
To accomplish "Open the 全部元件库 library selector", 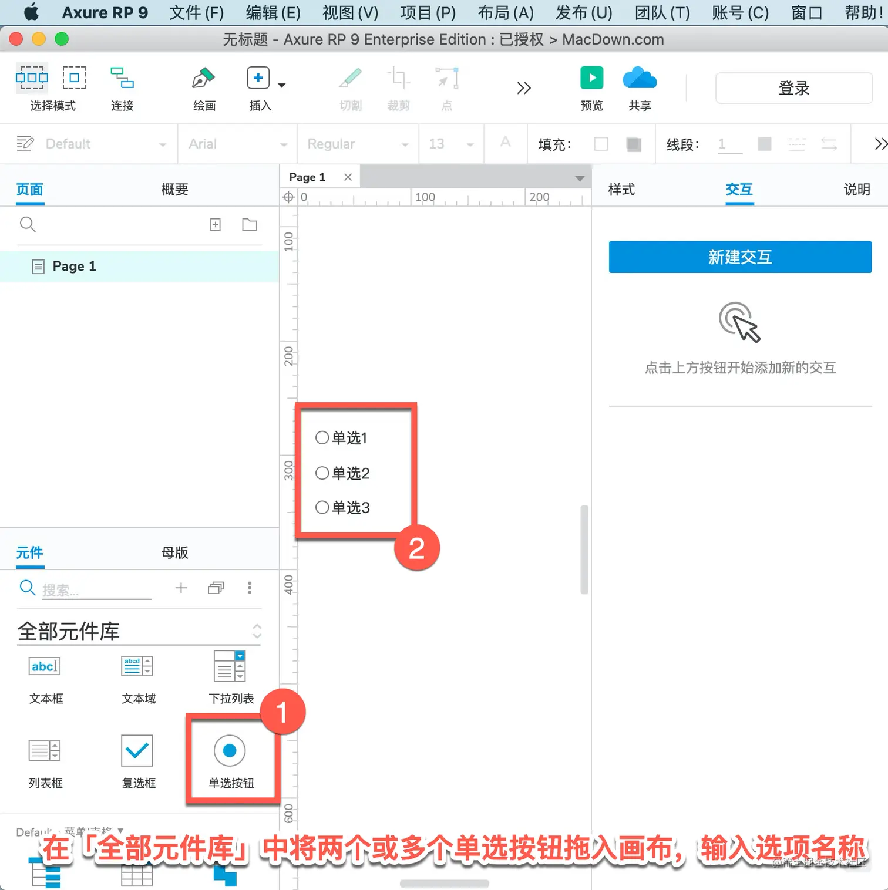I will coord(139,632).
